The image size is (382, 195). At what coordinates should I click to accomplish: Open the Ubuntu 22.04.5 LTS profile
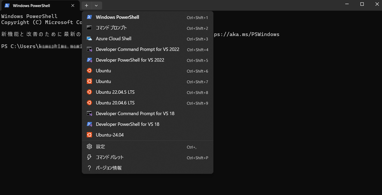pyautogui.click(x=115, y=92)
